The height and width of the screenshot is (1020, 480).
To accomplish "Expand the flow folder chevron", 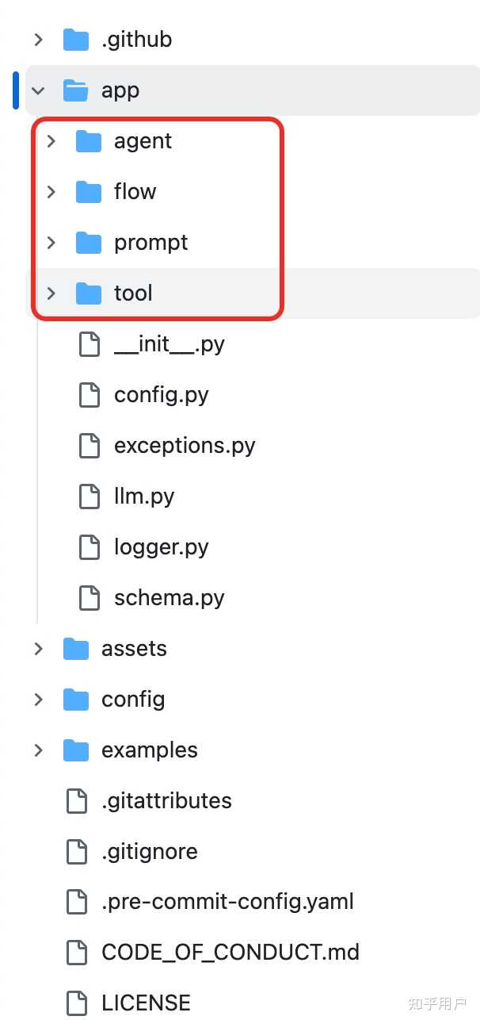I will (x=51, y=192).
